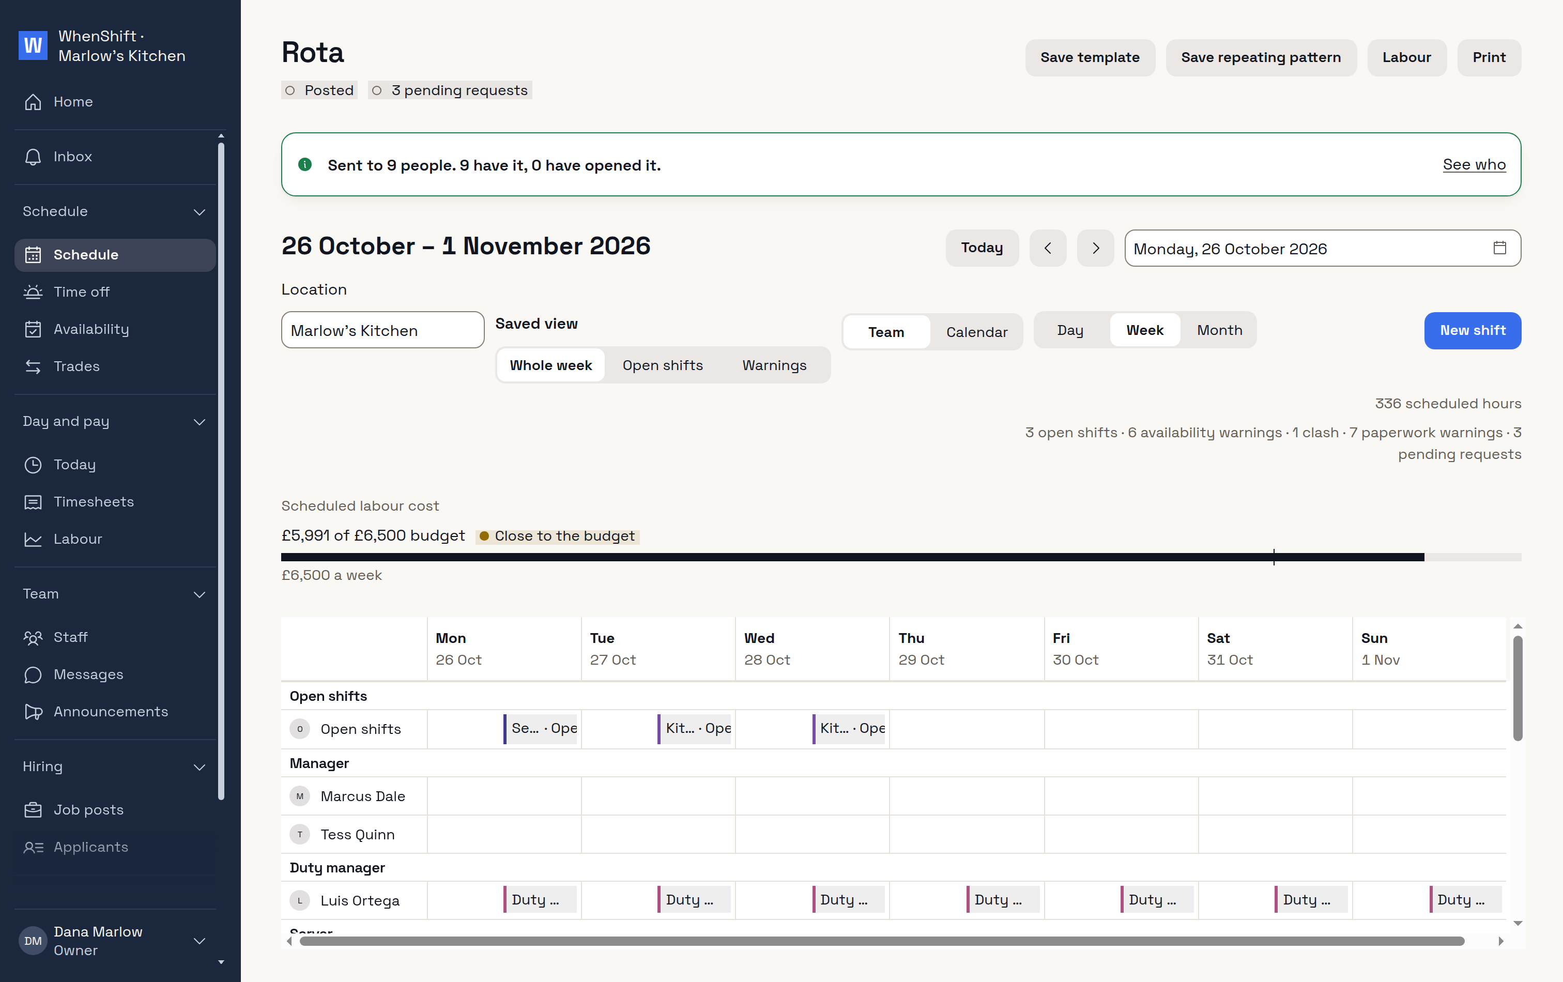Select the Team view toggle
The width and height of the screenshot is (1563, 982).
pos(886,332)
